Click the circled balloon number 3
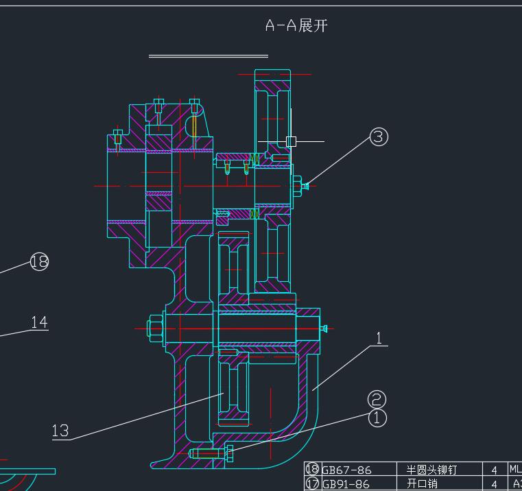Screen dimensions: 522x491 379,136
